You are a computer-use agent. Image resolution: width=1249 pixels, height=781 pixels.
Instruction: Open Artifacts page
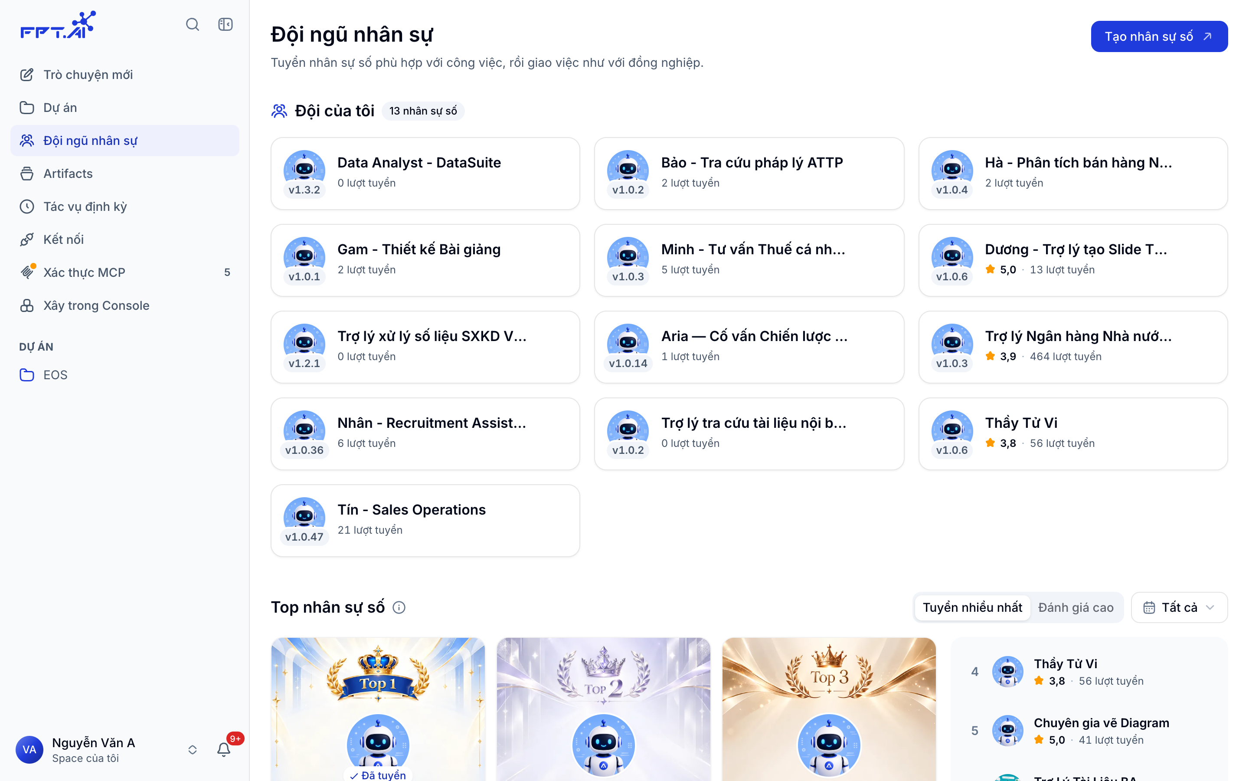[125, 174]
